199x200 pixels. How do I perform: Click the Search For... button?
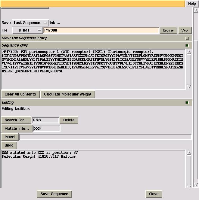pos(16,120)
